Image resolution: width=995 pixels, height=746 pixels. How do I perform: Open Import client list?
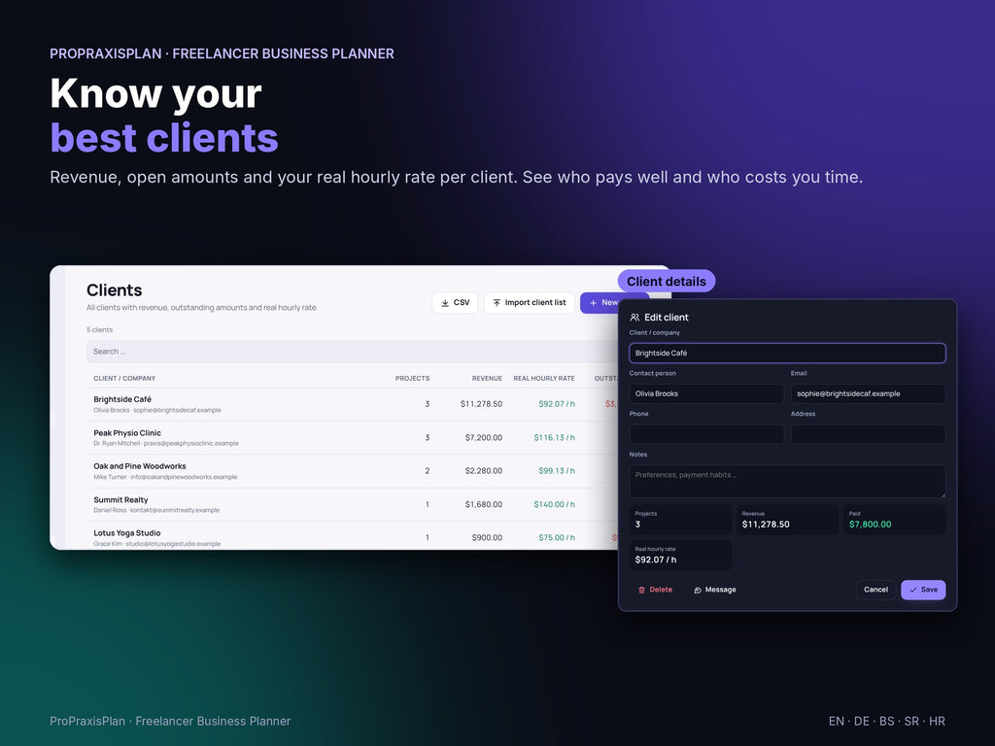coord(530,303)
